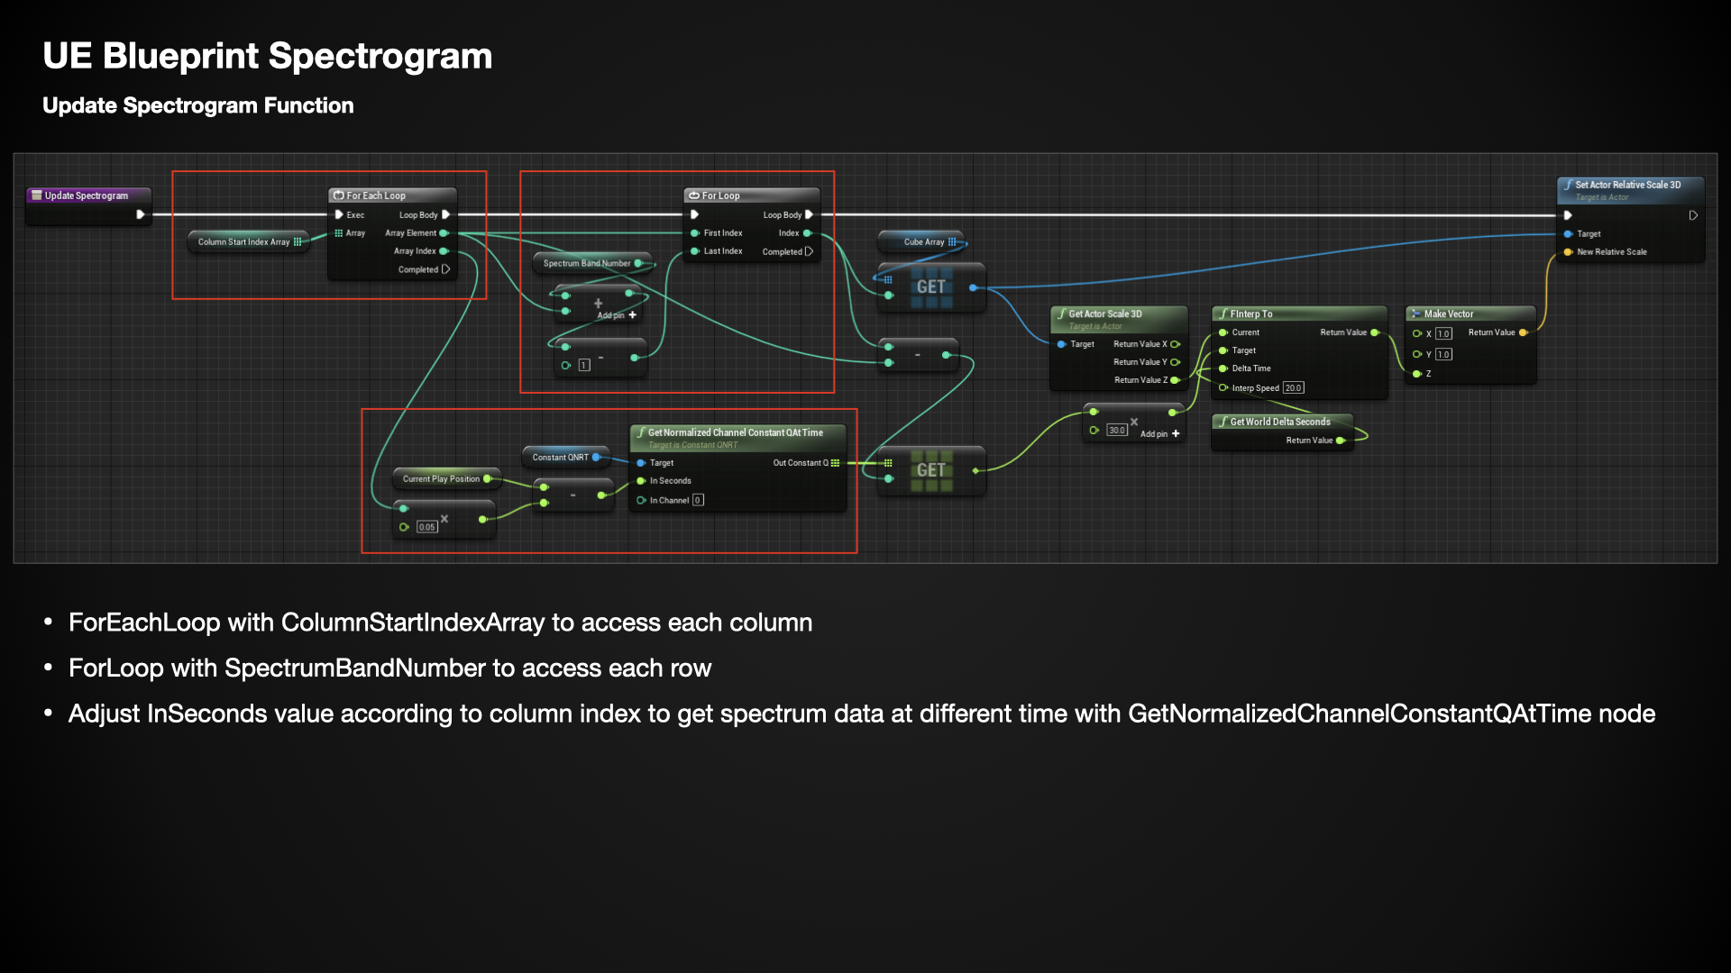Select the Get Normalized Channel Constant QAt Time title

pos(736,432)
